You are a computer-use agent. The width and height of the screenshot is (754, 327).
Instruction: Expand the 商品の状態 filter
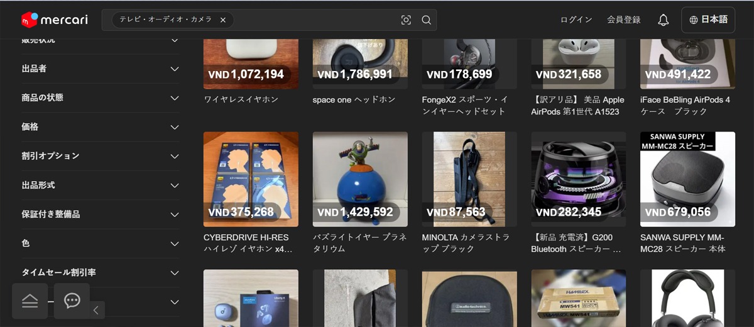point(101,98)
